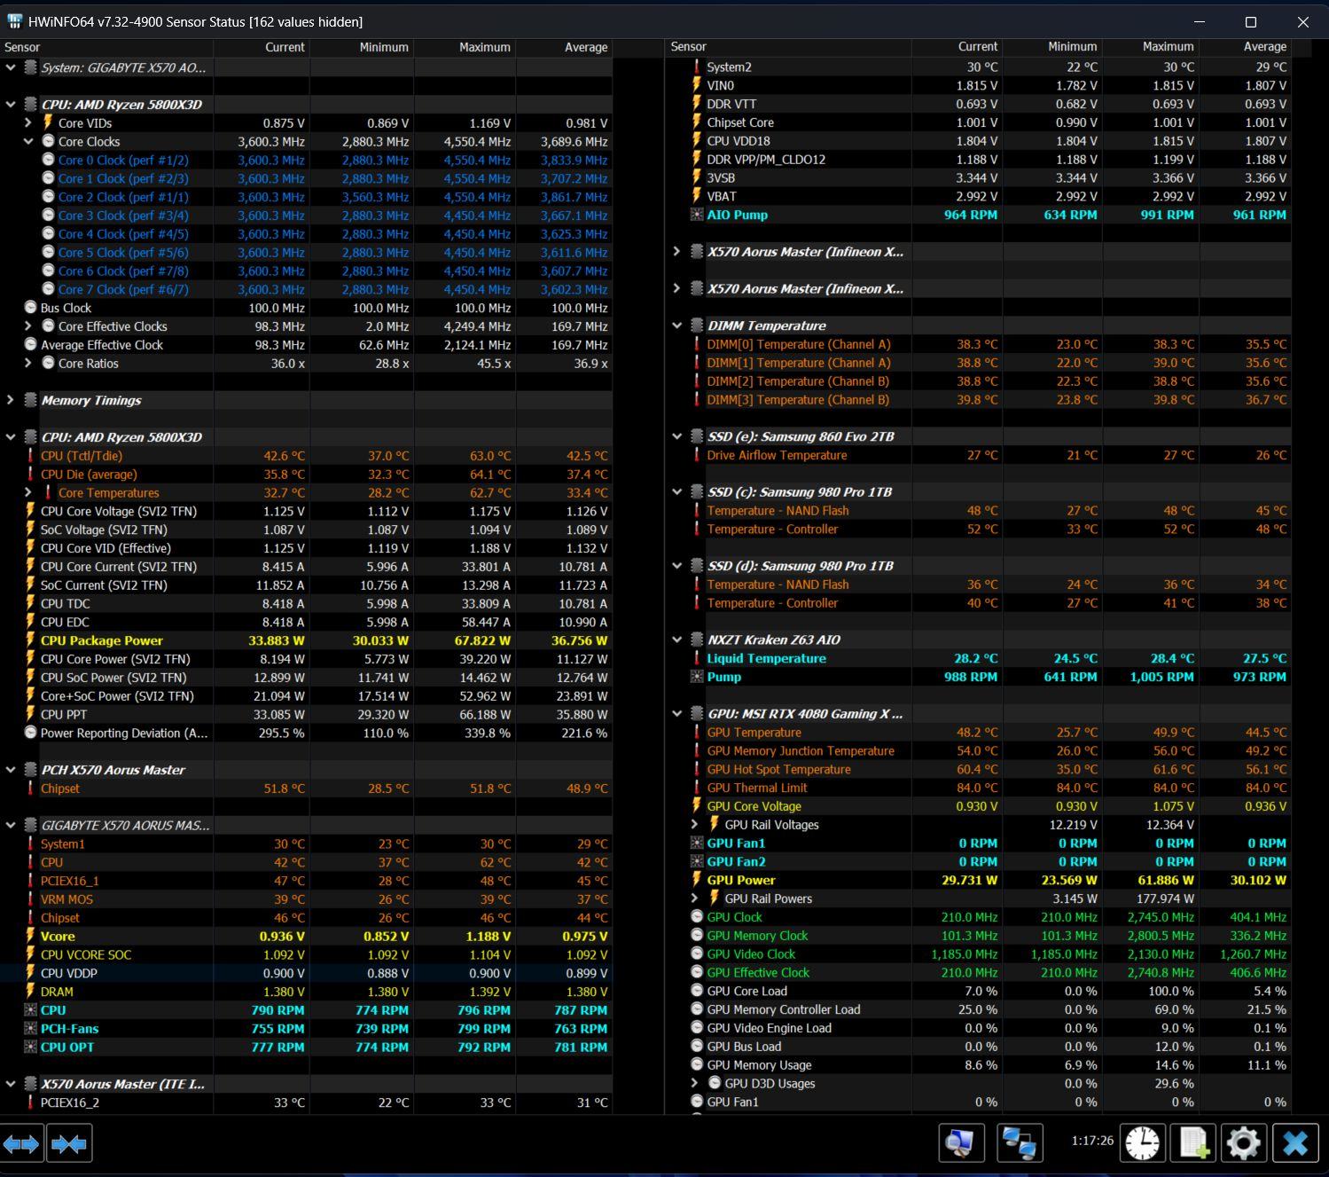
Task: Select the DDR VPP/PM_CLDO12 voltage row
Action: (x=978, y=160)
